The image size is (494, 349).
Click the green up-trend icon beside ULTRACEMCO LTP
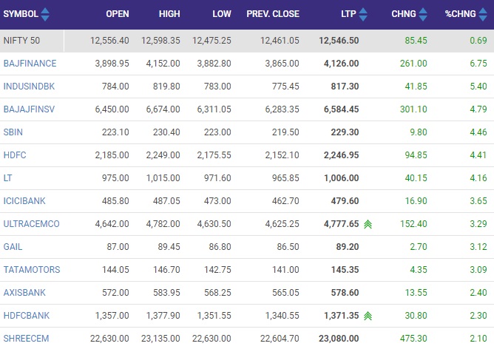pyautogui.click(x=368, y=224)
